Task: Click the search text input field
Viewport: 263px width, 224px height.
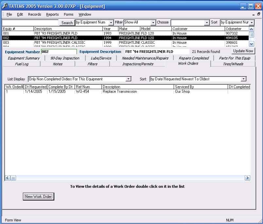Action: (x=30, y=23)
